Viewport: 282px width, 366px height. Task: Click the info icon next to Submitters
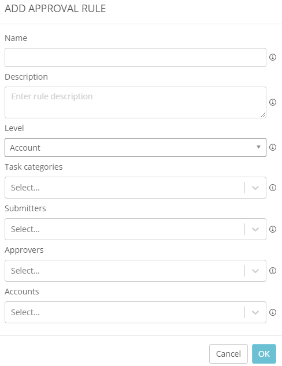coord(273,229)
